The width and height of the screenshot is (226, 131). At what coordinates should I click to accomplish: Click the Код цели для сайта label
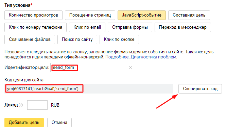tap(24, 80)
